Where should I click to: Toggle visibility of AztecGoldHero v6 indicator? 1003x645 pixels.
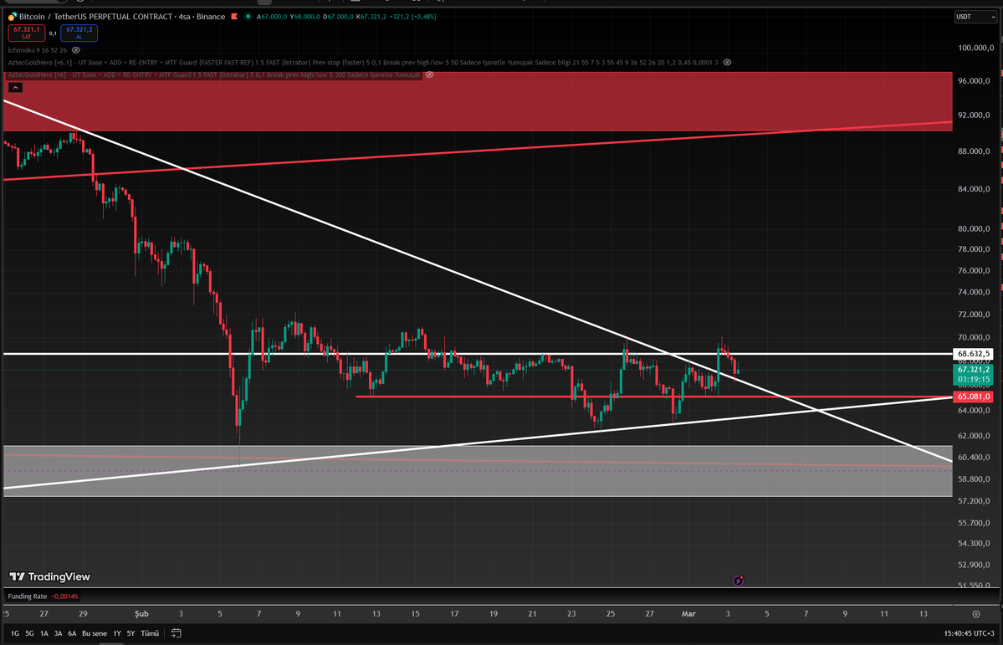(430, 74)
